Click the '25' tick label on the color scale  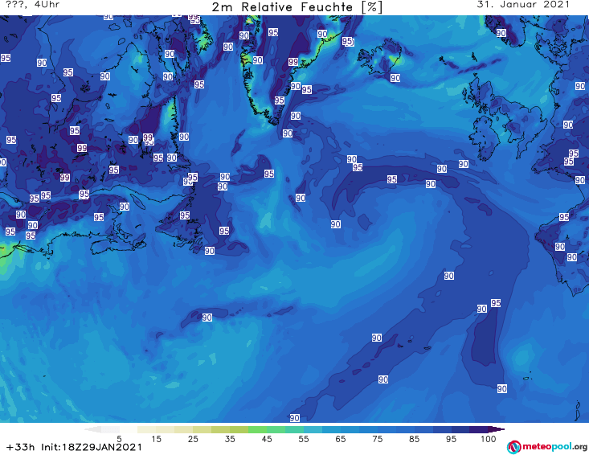click(x=193, y=439)
